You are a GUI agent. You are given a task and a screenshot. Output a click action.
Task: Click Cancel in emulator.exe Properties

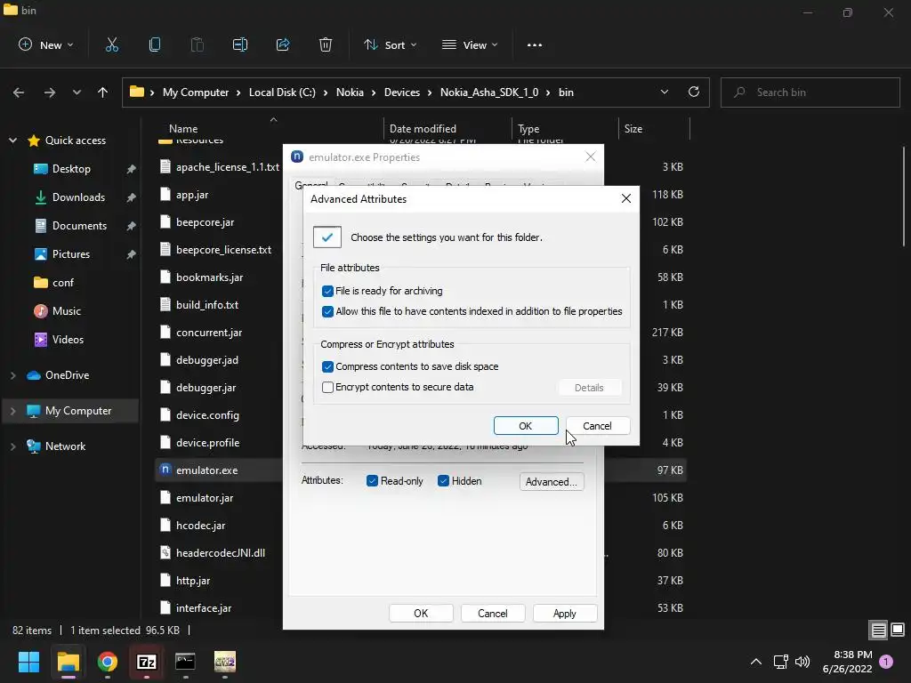493,614
